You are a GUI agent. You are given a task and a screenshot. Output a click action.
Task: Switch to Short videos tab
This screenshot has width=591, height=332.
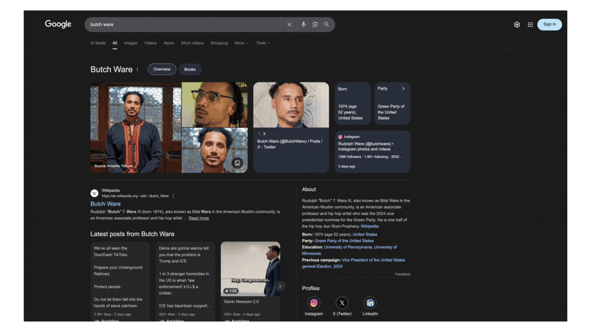[x=192, y=43]
